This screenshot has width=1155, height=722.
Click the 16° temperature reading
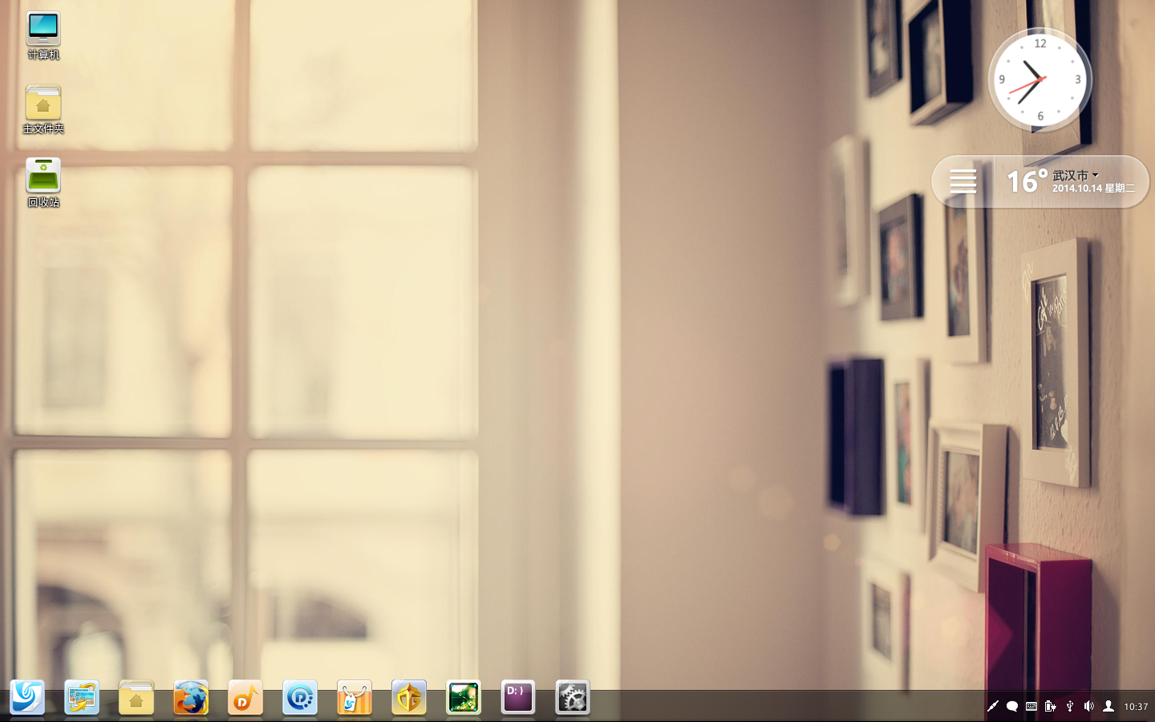(1027, 181)
